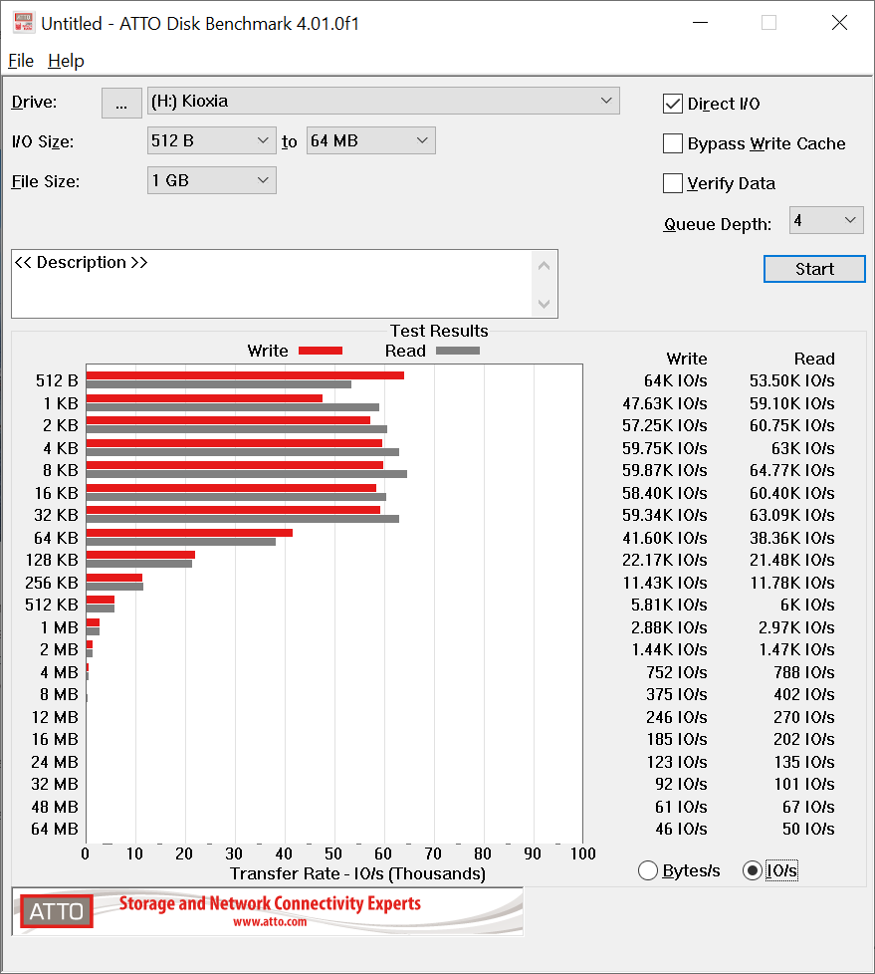The height and width of the screenshot is (974, 875).
Task: Enable Bypass Write Cache checkbox
Action: coord(673,143)
